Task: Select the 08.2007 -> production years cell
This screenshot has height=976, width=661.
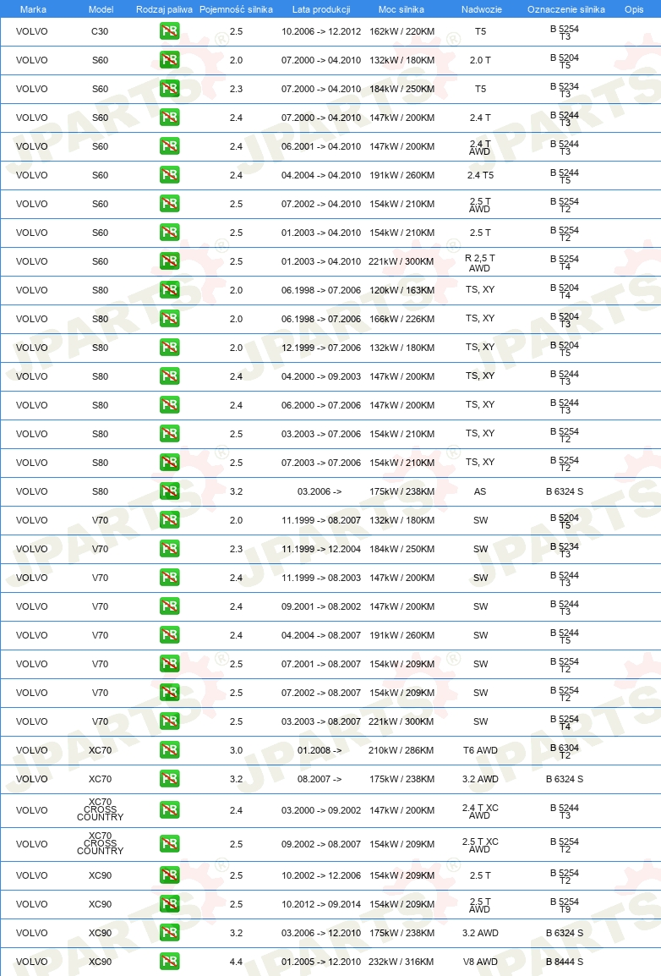Action: click(320, 779)
